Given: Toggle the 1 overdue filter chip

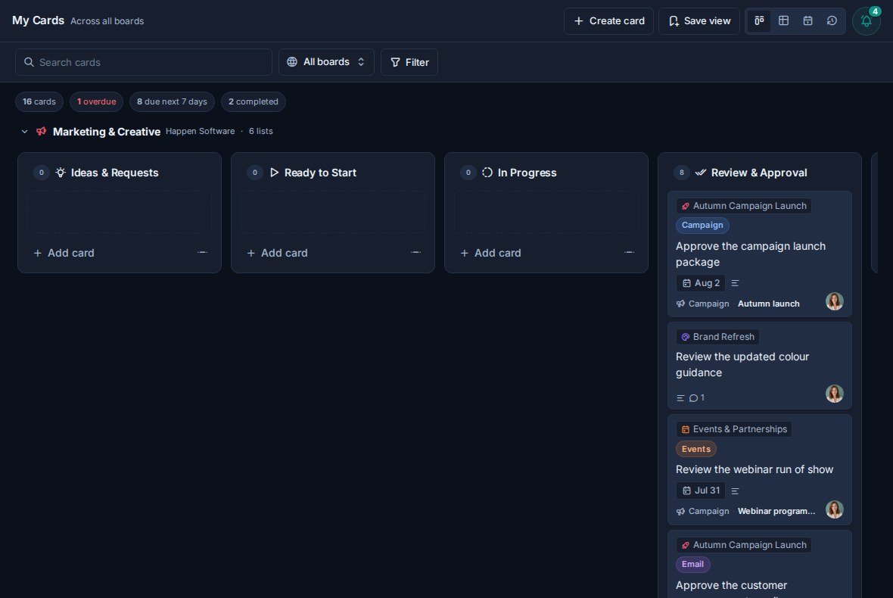Looking at the screenshot, I should (x=96, y=101).
